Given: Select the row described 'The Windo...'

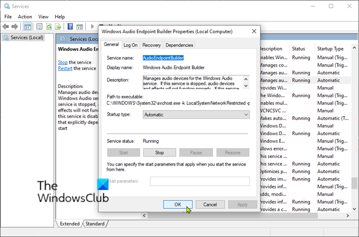Looking at the screenshot, I should click(305, 96).
